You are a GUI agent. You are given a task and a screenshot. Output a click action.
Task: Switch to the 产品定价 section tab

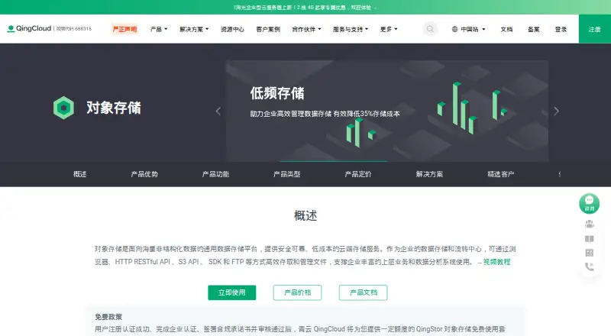click(x=358, y=174)
